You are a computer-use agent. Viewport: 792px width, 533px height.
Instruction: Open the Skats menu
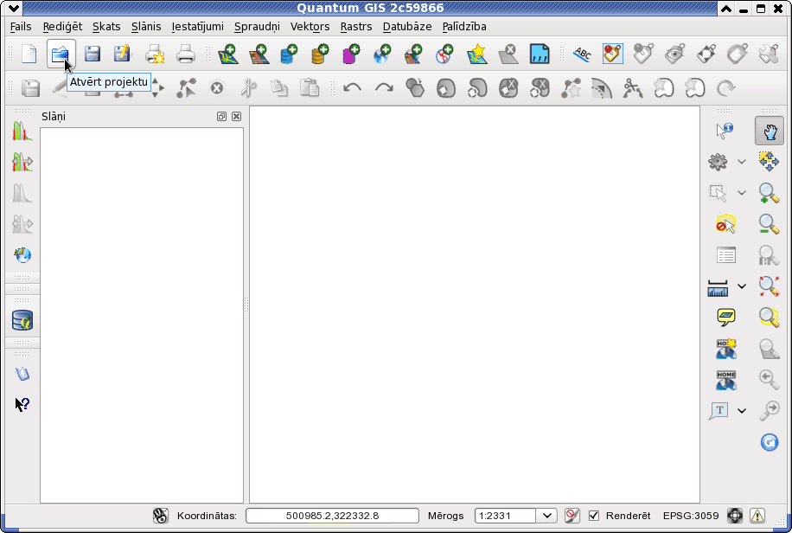(x=106, y=26)
